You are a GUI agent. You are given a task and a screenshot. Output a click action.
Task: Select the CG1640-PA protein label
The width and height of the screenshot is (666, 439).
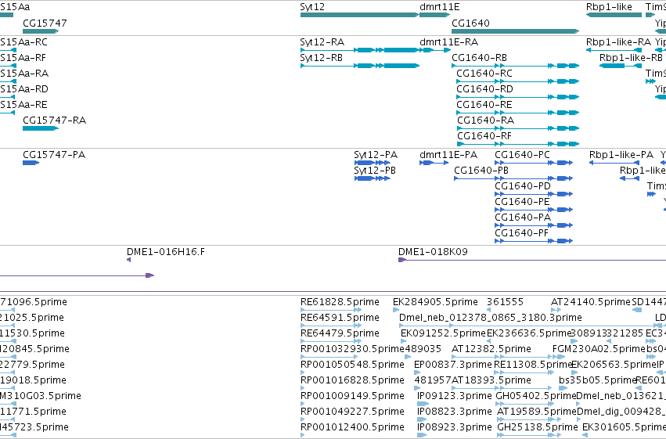pos(523,218)
